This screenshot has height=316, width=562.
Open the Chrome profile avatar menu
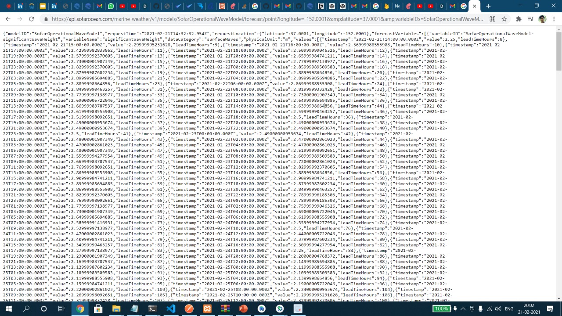click(x=542, y=19)
